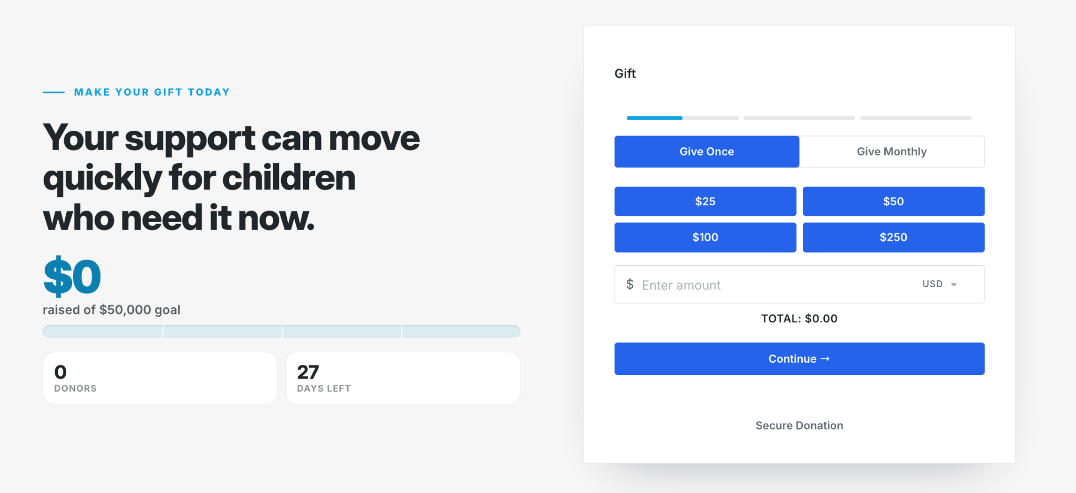This screenshot has width=1076, height=493.
Task: Click the Secure Donation text
Action: point(799,425)
